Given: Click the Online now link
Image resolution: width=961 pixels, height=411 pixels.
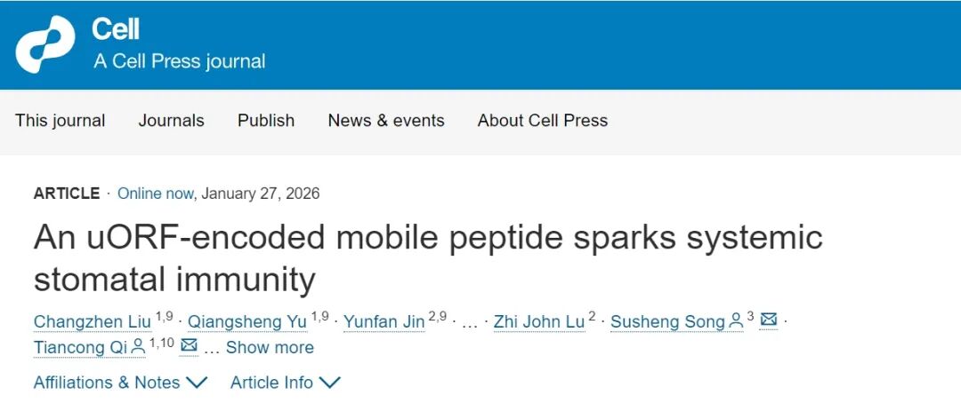Looking at the screenshot, I should pyautogui.click(x=157, y=194).
